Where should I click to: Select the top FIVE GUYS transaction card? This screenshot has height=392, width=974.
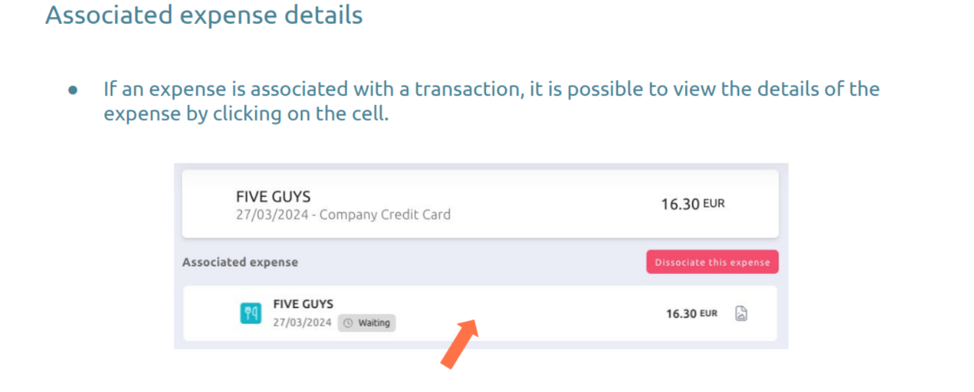click(480, 204)
